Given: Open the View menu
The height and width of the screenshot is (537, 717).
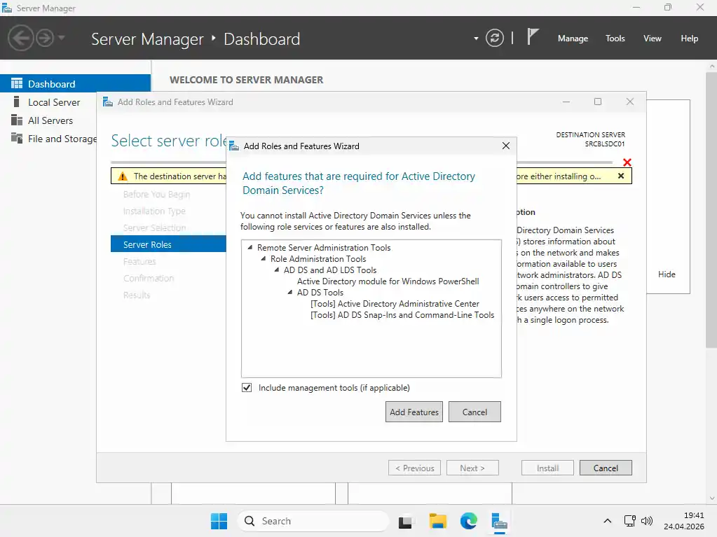Looking at the screenshot, I should pos(652,39).
